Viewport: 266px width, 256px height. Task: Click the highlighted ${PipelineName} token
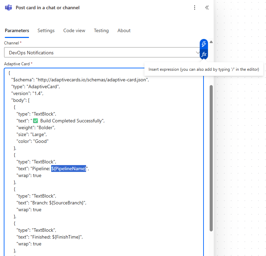point(69,169)
